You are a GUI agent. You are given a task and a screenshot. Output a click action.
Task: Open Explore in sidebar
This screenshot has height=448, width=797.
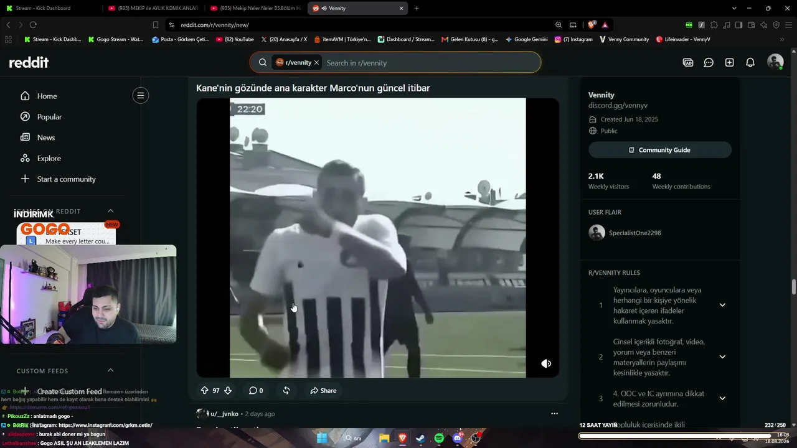click(x=49, y=159)
